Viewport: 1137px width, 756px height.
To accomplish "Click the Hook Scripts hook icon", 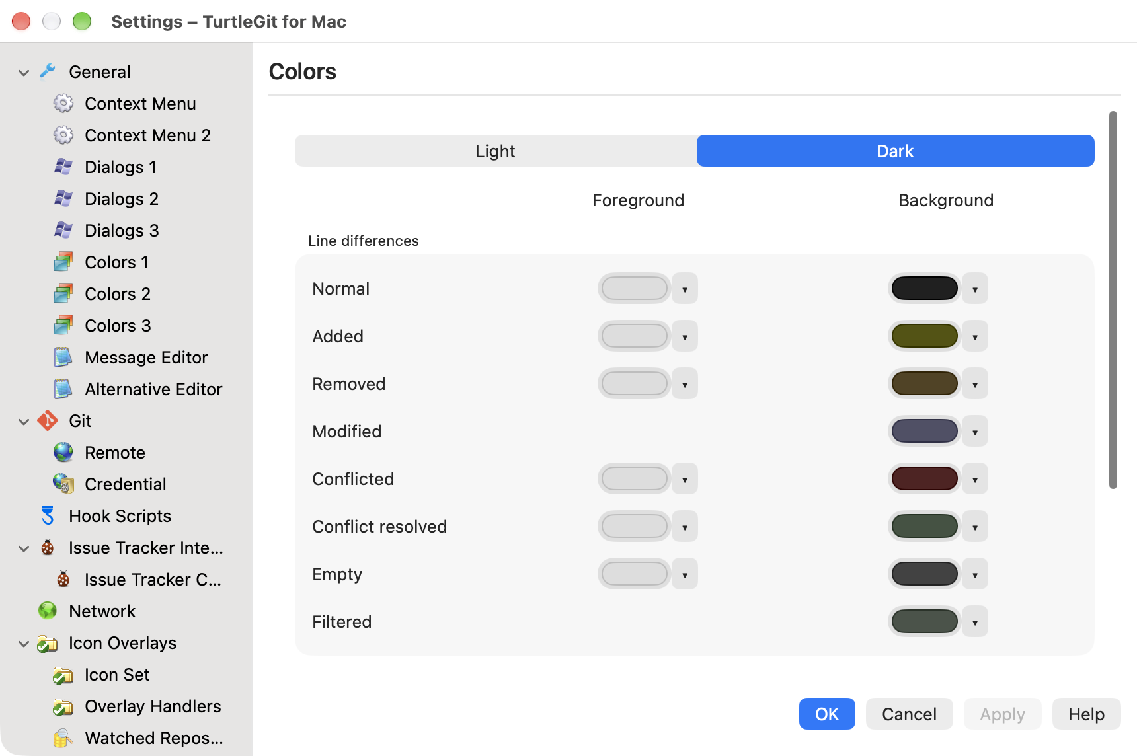I will coord(48,515).
